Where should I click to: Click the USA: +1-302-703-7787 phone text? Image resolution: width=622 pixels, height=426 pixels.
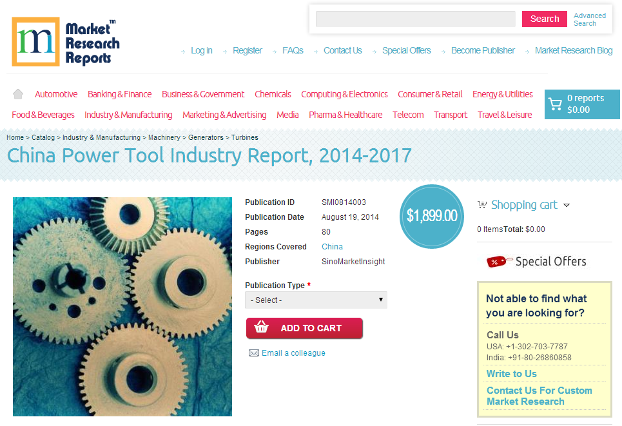pos(527,346)
